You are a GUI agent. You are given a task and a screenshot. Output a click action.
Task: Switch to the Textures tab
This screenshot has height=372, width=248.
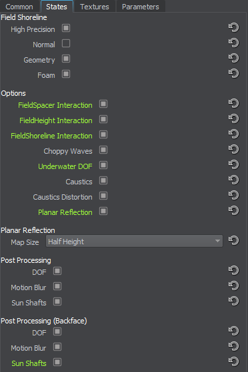point(95,7)
